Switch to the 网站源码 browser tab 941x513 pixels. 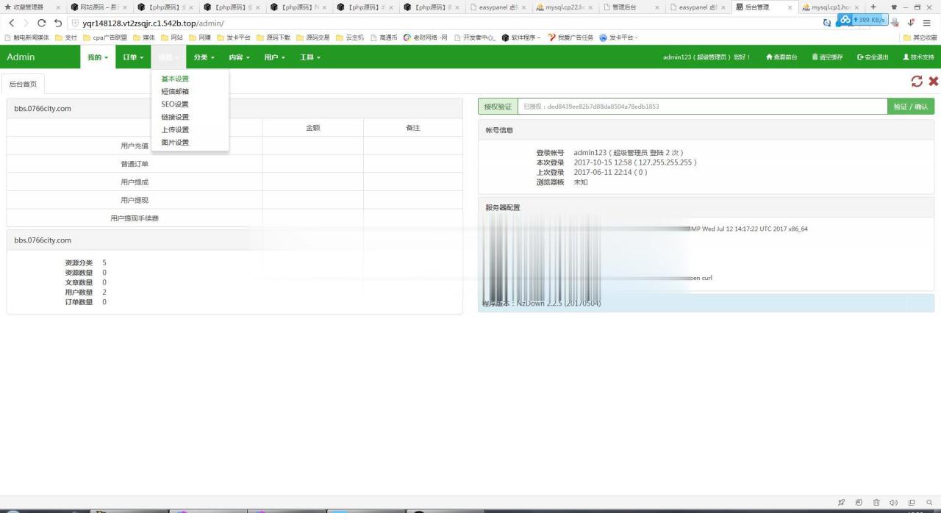(x=99, y=7)
